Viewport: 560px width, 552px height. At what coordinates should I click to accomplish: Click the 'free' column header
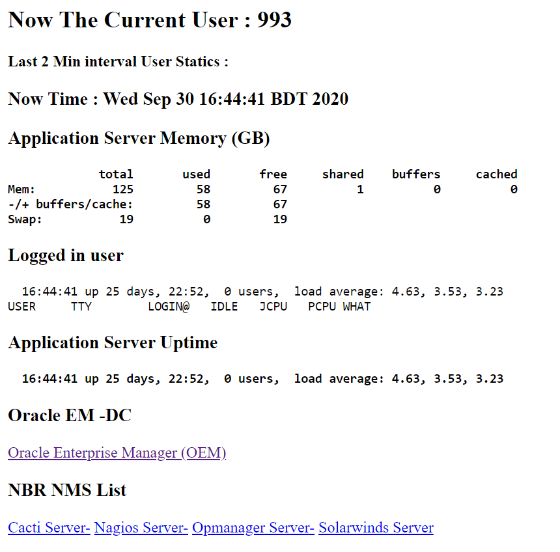(x=273, y=174)
